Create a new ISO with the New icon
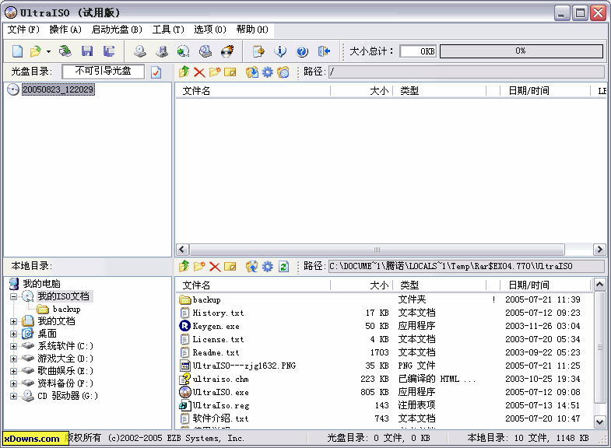 18,51
